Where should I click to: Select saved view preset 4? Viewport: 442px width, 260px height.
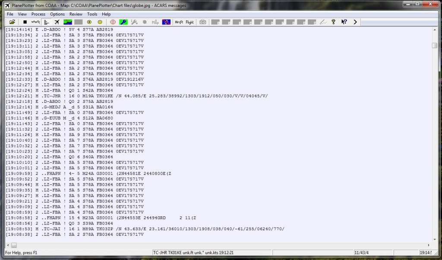(247, 22)
